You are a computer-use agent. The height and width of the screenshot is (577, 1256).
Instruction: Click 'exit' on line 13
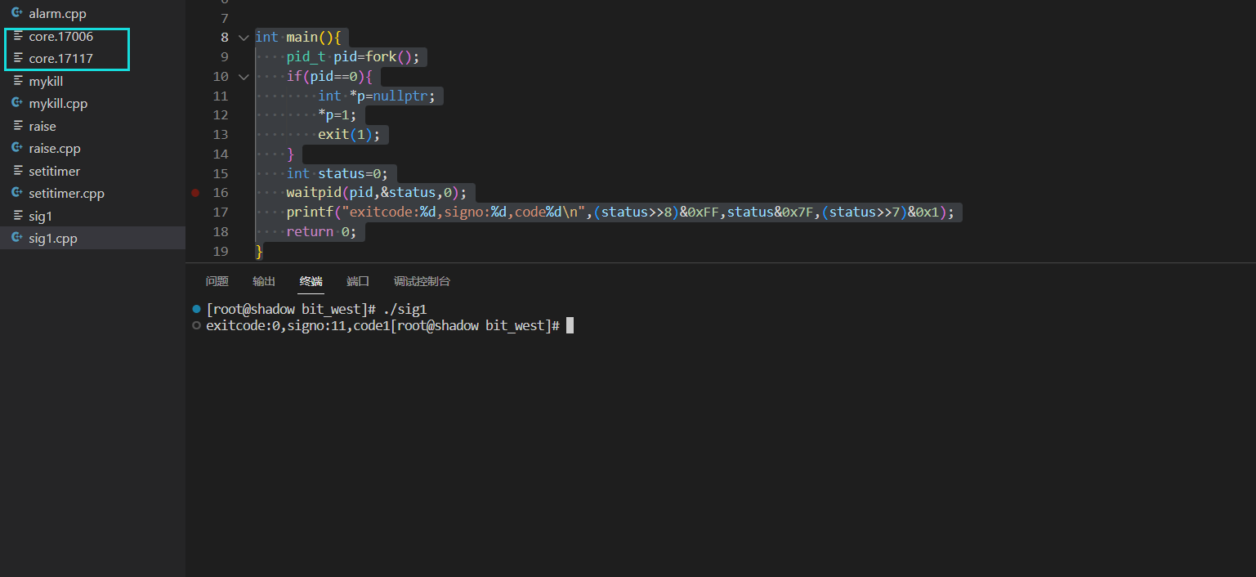click(333, 135)
